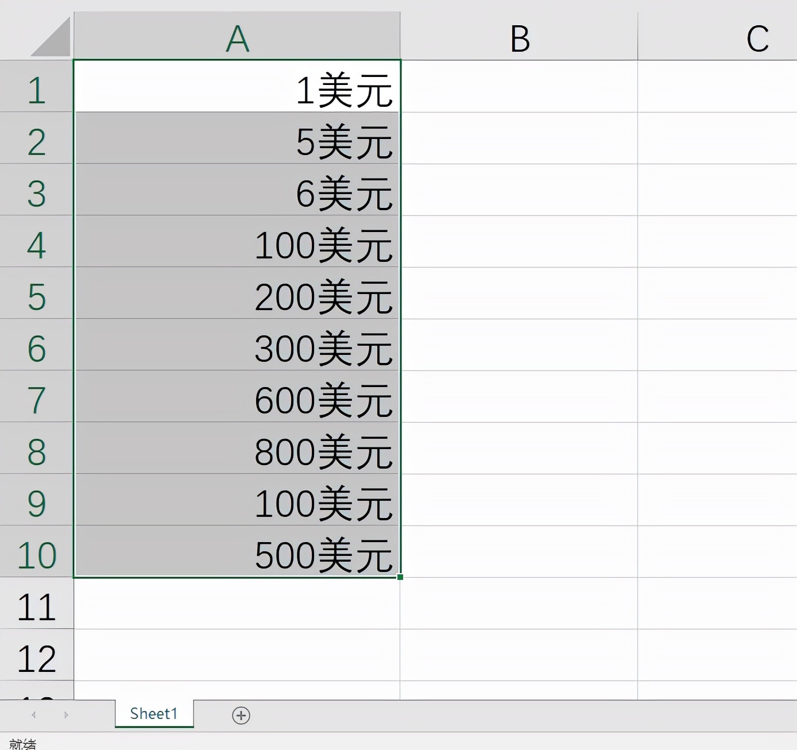The image size is (797, 750).
Task: Select row 6 by its row header
Action: pyautogui.click(x=37, y=345)
